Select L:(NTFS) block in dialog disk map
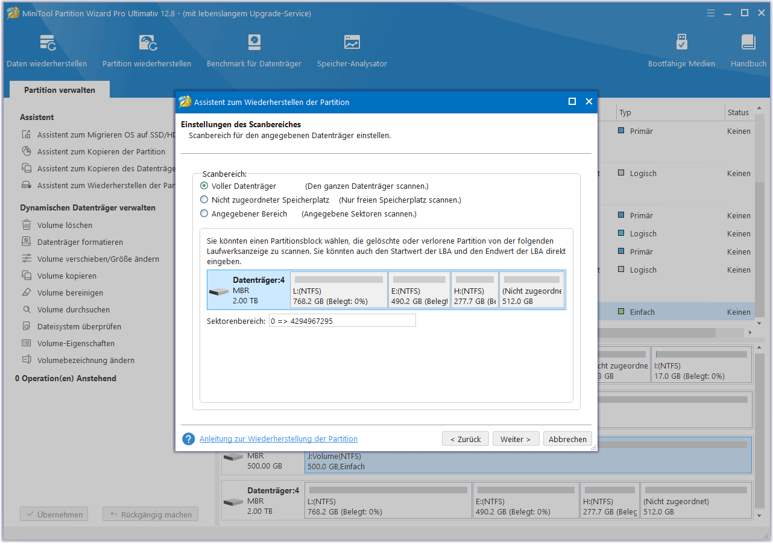 (339, 290)
